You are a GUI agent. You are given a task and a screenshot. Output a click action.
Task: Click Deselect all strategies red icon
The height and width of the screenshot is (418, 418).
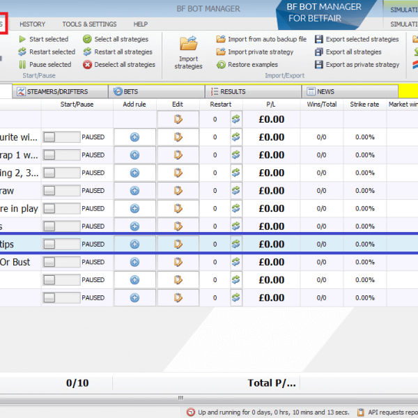click(x=88, y=65)
